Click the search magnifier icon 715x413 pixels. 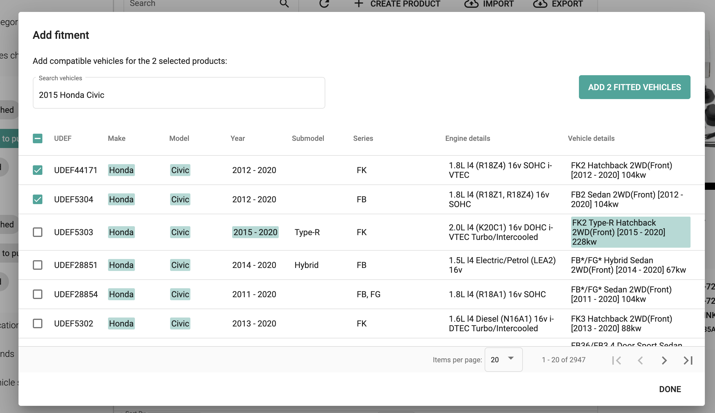coord(284,4)
